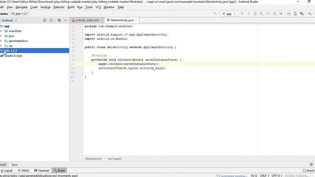Click onCreate() in editor breadcrumb
The image size is (315, 177).
(x=115, y=158)
